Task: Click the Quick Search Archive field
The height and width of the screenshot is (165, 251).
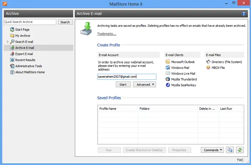Action: pyautogui.click(x=30, y=22)
